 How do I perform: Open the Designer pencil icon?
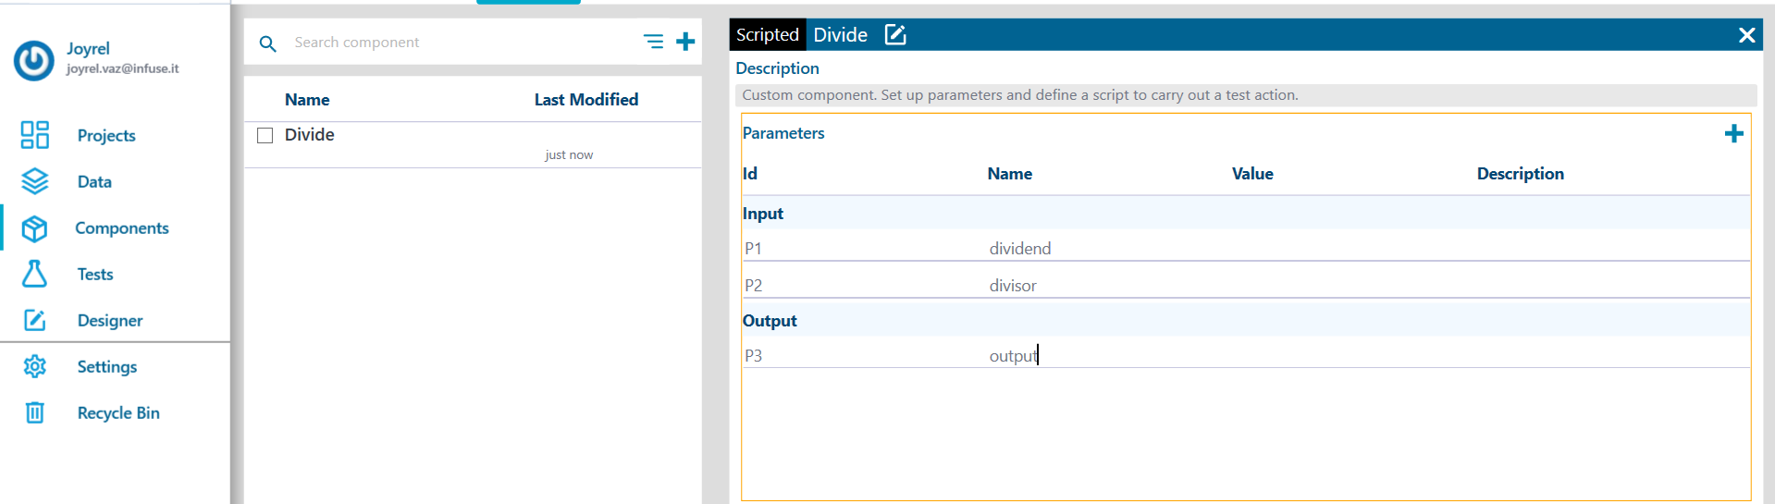point(34,320)
